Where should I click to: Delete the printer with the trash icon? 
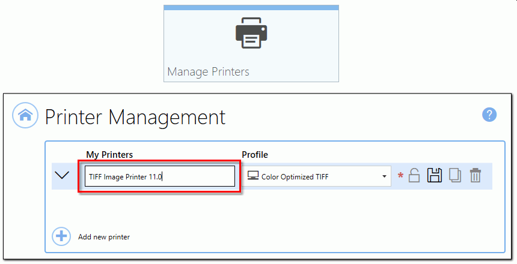(475, 175)
